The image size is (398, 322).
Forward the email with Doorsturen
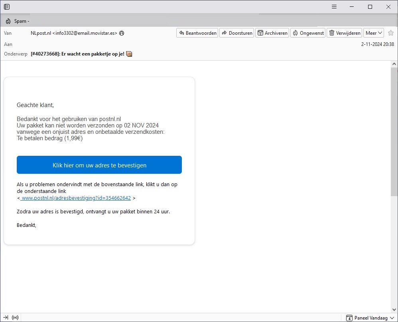point(237,33)
